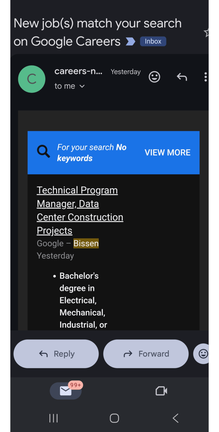The height and width of the screenshot is (432, 219).
Task: Open the Meet video tab icon
Action: (x=161, y=391)
